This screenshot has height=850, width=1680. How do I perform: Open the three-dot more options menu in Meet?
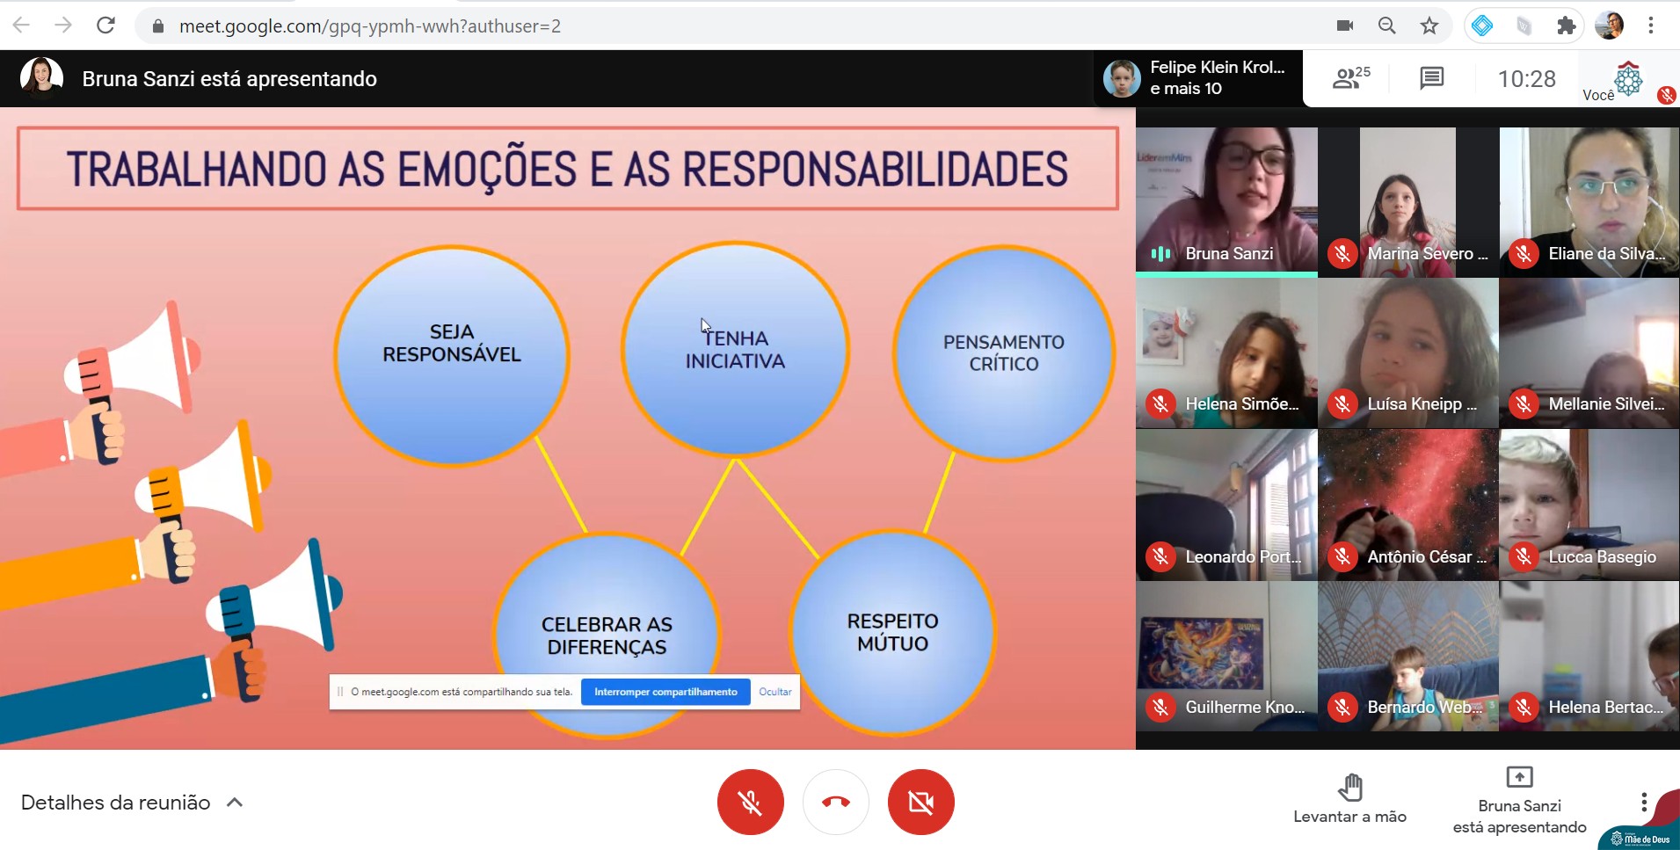point(1643,802)
